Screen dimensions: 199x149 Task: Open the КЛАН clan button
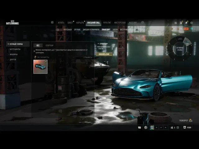pyautogui.click(x=187, y=128)
